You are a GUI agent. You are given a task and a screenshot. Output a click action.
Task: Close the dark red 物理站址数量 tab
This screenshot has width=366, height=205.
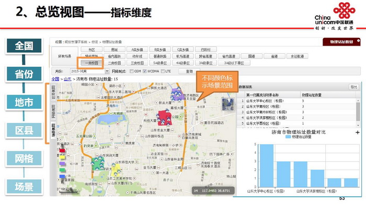coord(358,41)
